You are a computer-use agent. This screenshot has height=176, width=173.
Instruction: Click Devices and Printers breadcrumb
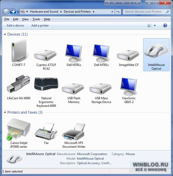[77, 12]
